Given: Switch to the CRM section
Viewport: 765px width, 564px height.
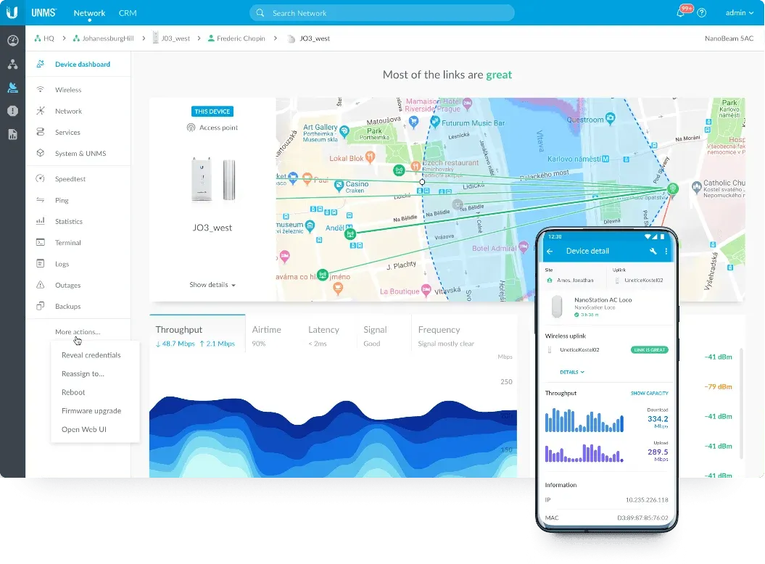Looking at the screenshot, I should pos(128,12).
